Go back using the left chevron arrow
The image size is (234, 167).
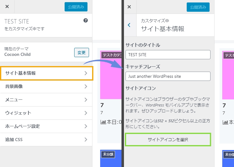pos(129,25)
